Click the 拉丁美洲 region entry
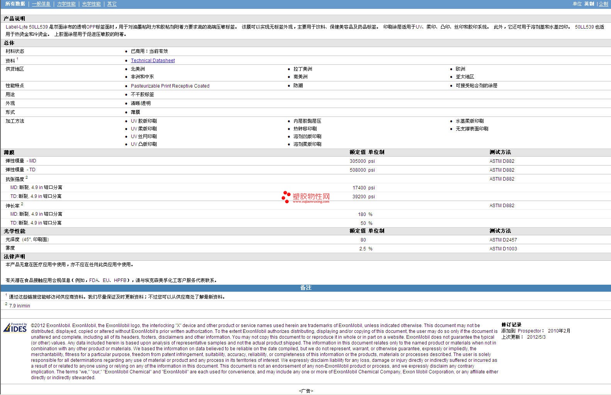 (303, 69)
